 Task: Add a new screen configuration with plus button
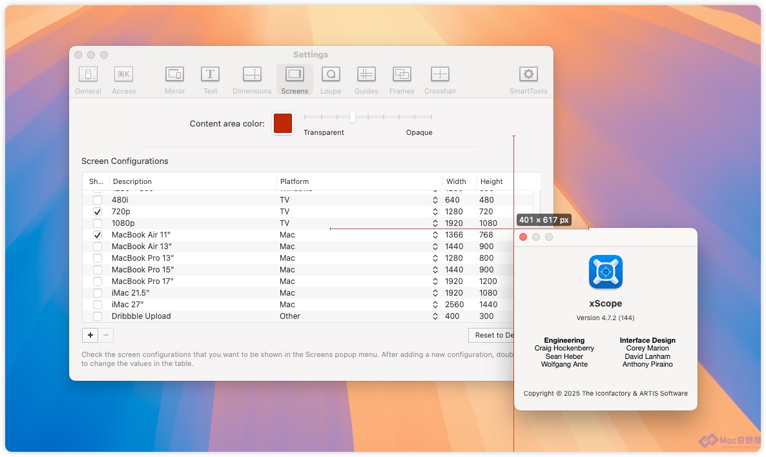[x=90, y=336]
